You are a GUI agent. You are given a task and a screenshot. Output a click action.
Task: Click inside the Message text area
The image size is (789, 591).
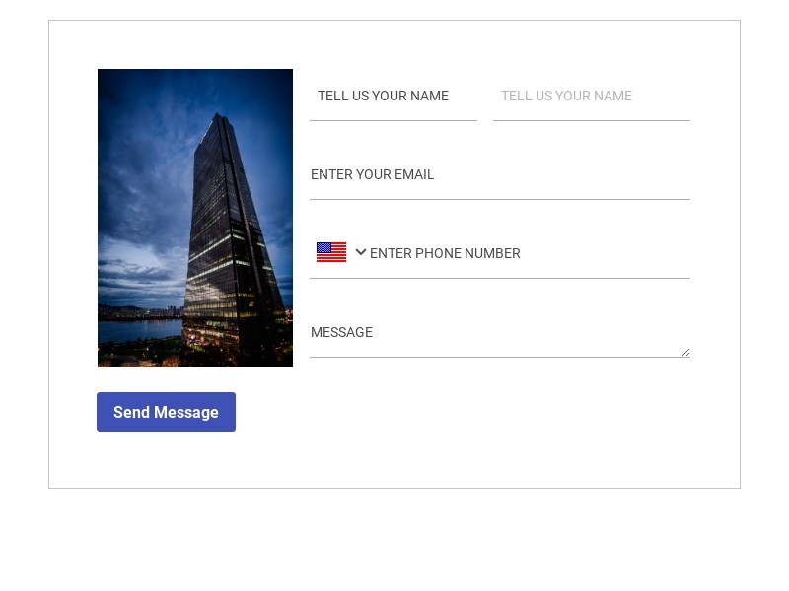[499, 333]
